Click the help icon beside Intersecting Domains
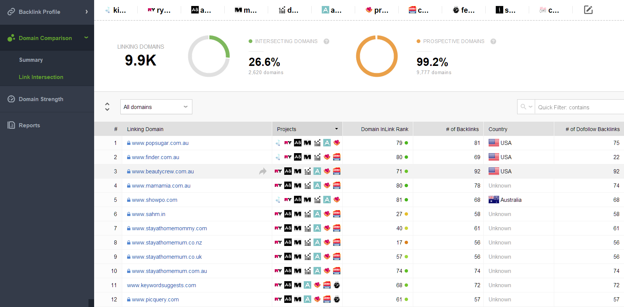This screenshot has height=307, width=624. point(326,41)
